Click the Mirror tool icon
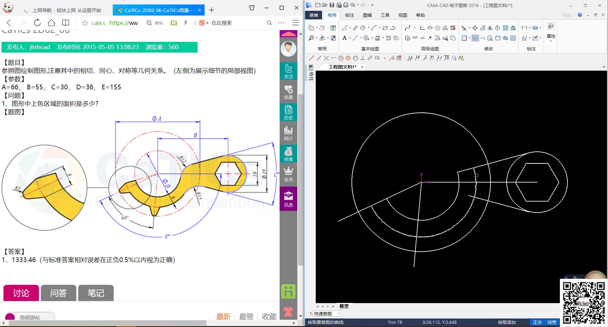This screenshot has width=608, height=327. (x=490, y=28)
